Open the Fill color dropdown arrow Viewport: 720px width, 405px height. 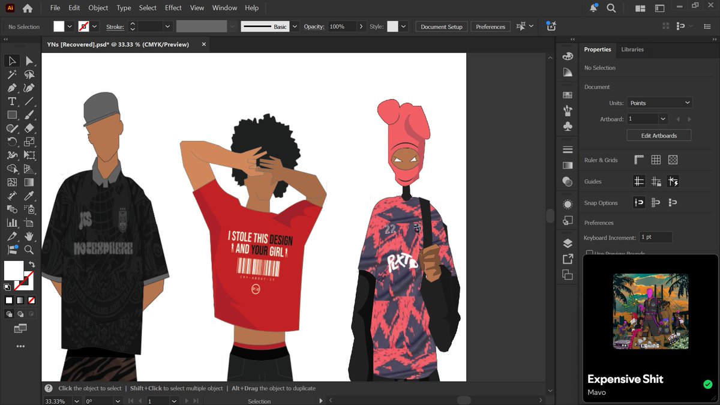coord(70,27)
